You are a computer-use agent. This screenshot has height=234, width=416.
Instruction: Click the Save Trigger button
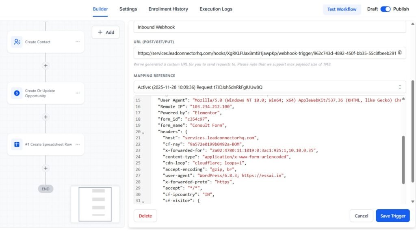click(392, 216)
